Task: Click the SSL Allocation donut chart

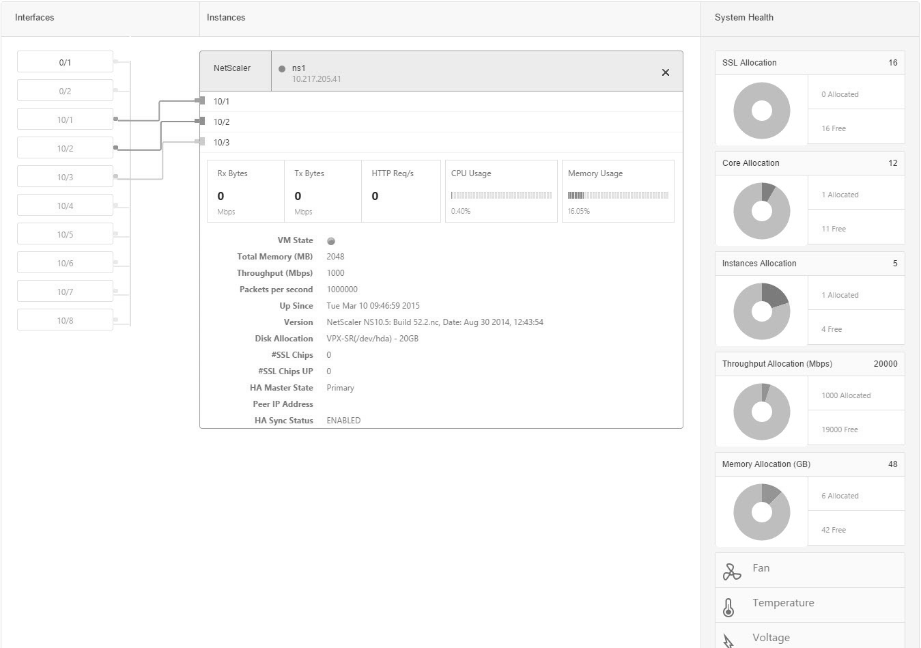Action: tap(762, 111)
